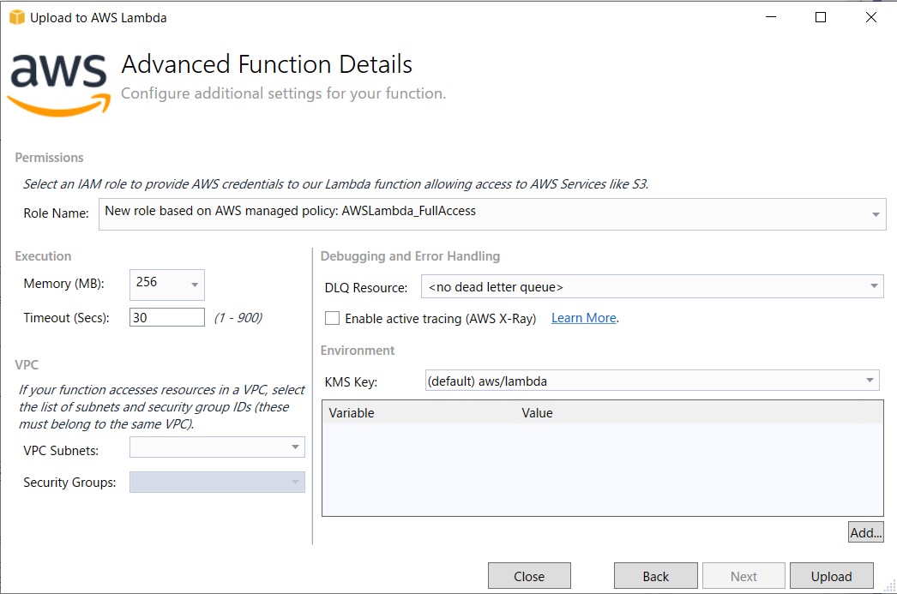The image size is (897, 594).
Task: Click the AWS logo in header
Action: (59, 85)
